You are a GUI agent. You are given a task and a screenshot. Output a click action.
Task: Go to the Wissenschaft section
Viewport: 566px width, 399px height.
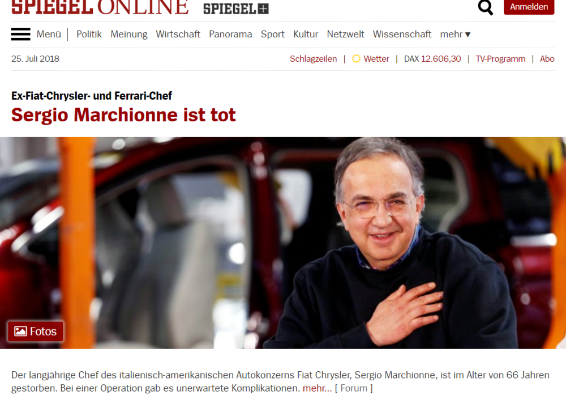pyautogui.click(x=402, y=34)
